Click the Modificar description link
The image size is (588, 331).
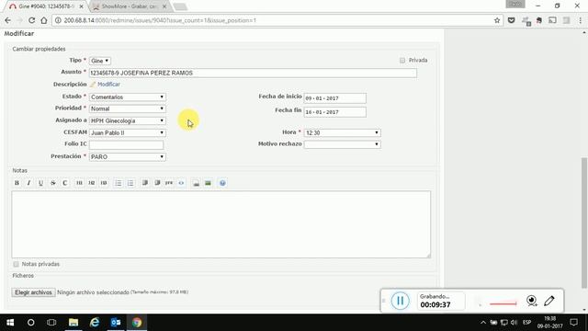pos(108,84)
